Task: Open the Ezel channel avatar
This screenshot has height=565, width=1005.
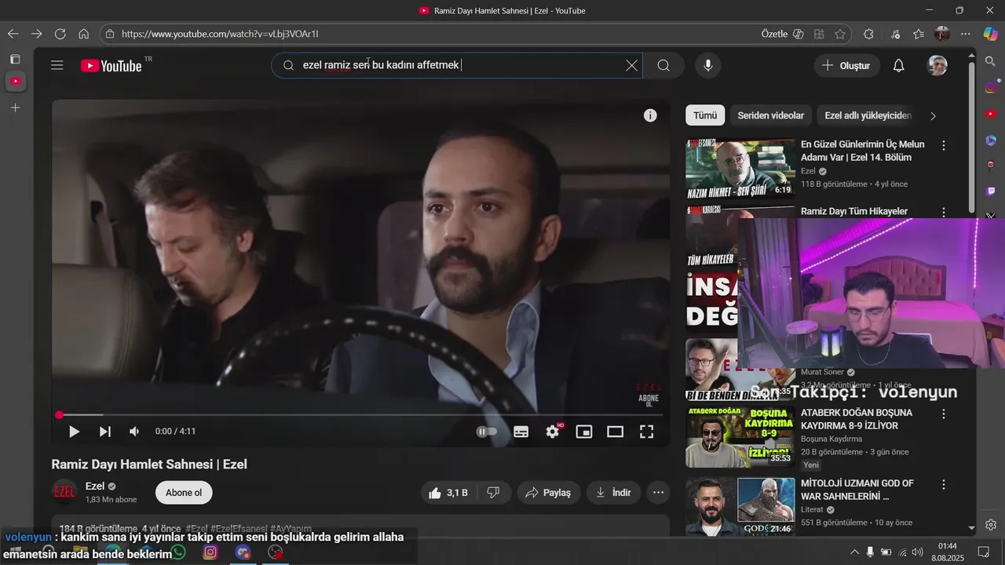Action: click(x=64, y=492)
